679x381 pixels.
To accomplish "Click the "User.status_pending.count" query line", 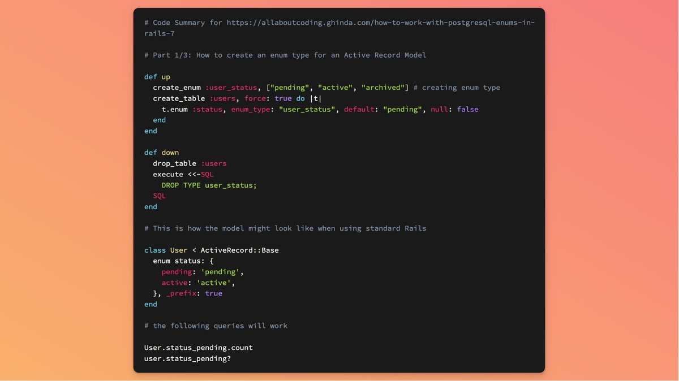I will 199,348.
